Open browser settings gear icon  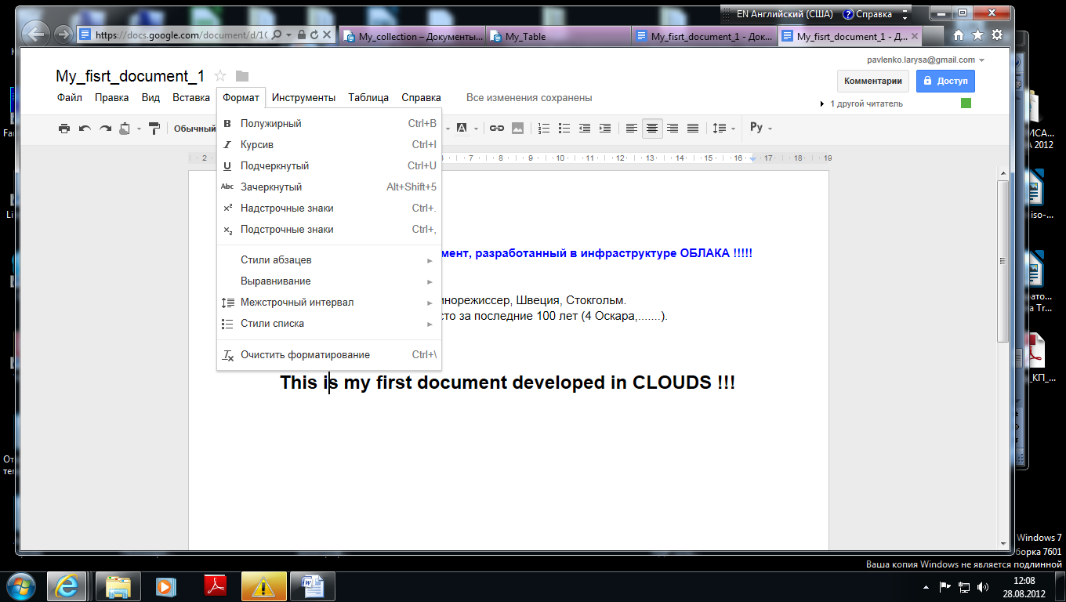tap(997, 34)
